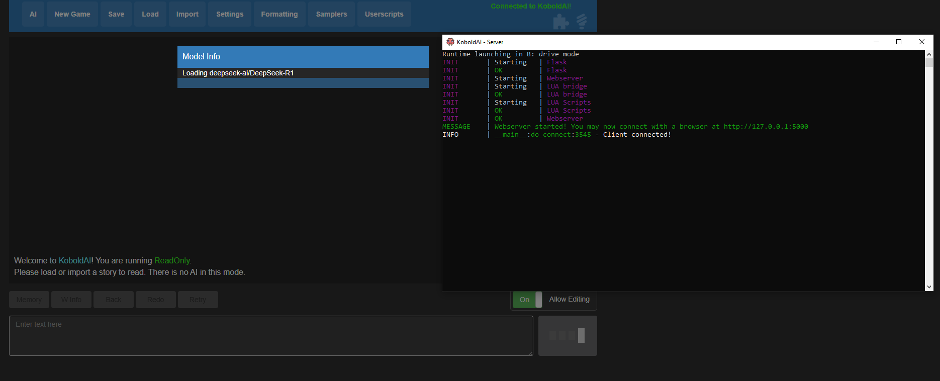
Task: Expand the Load menu
Action: click(150, 14)
